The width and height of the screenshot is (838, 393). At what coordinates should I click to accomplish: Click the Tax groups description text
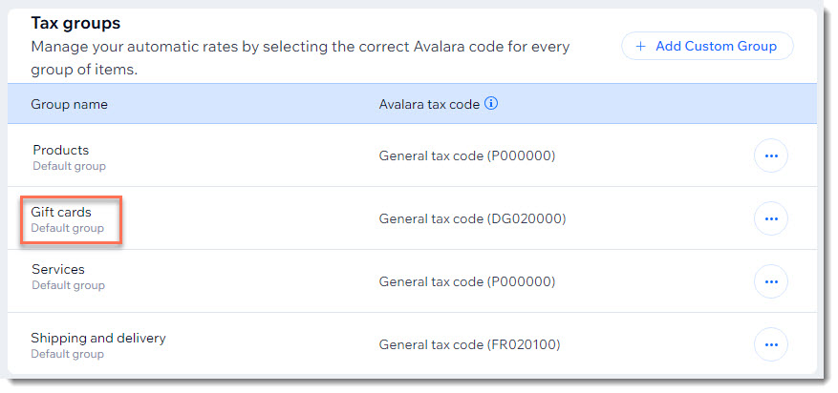[x=300, y=58]
